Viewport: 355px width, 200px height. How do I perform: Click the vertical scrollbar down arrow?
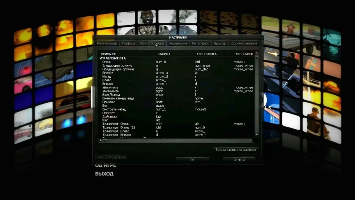257,135
